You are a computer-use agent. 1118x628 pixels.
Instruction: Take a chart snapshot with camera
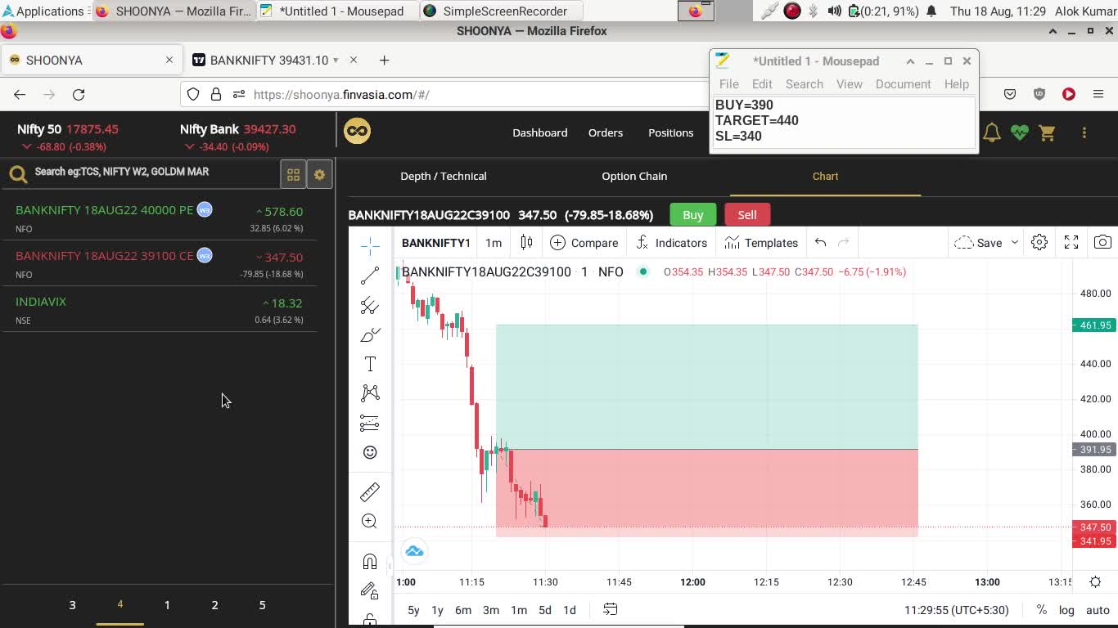[x=1102, y=242]
